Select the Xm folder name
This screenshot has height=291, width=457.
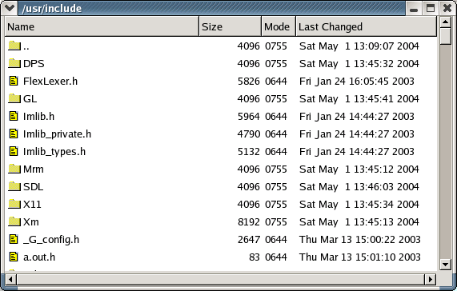point(31,222)
